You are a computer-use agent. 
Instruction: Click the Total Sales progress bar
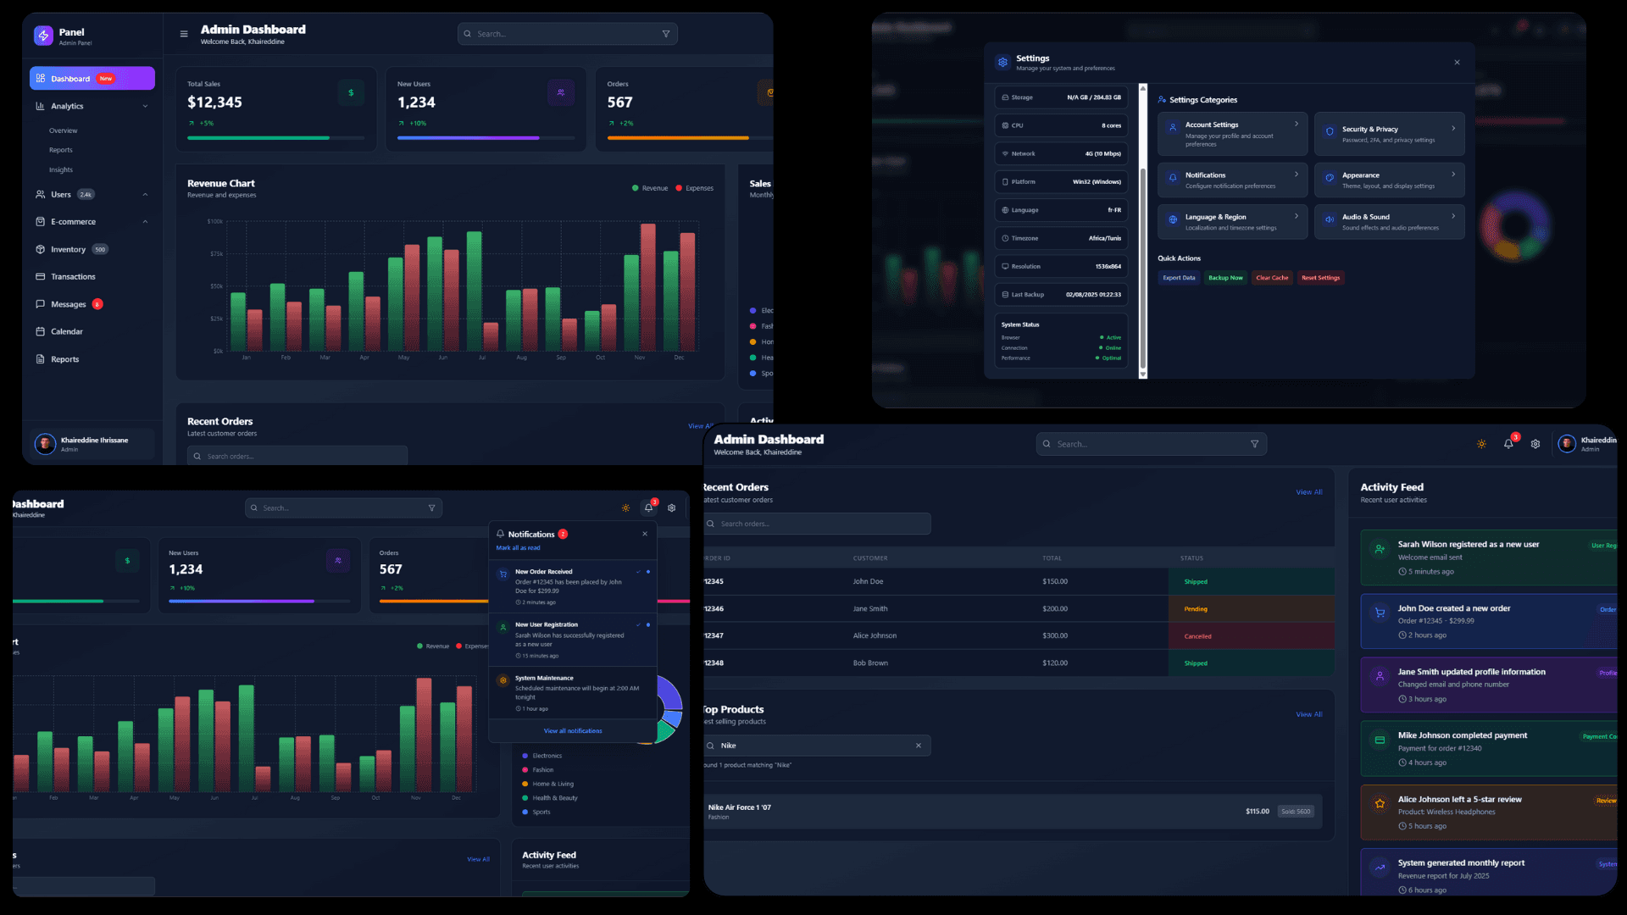click(276, 138)
